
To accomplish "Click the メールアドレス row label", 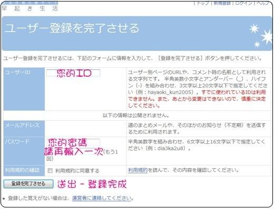I will 22,125.
